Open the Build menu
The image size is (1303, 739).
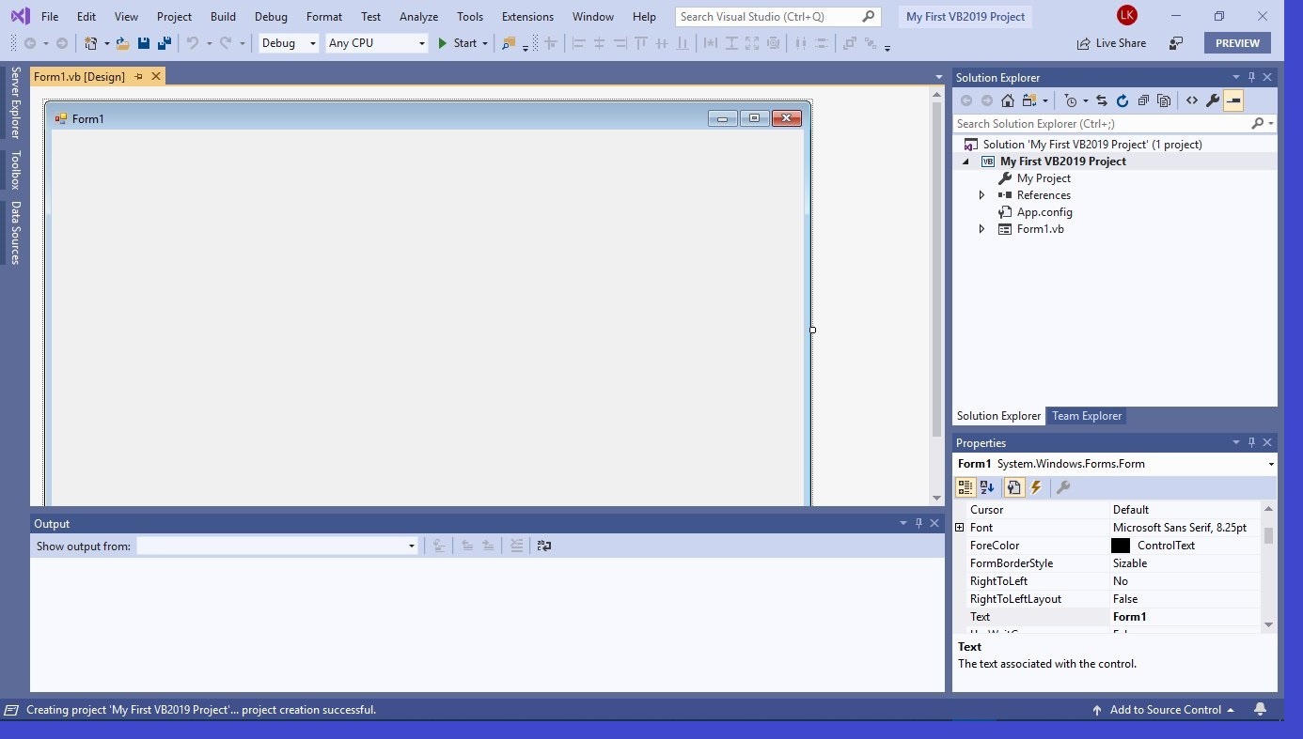[223, 17]
